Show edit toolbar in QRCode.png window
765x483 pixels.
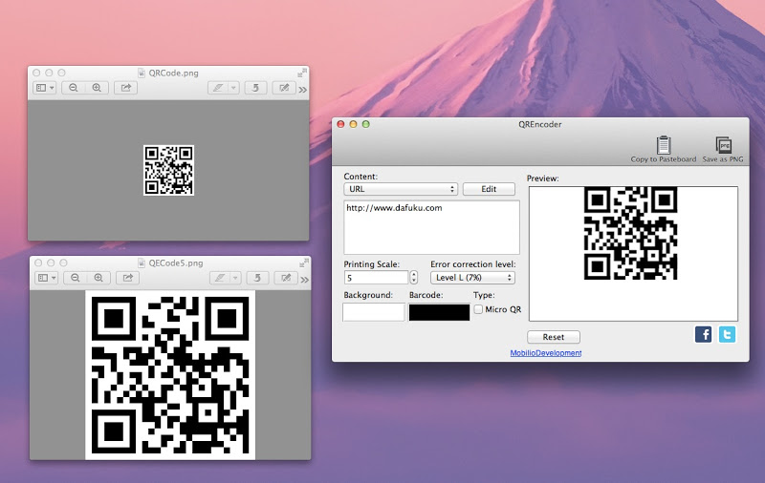[283, 88]
